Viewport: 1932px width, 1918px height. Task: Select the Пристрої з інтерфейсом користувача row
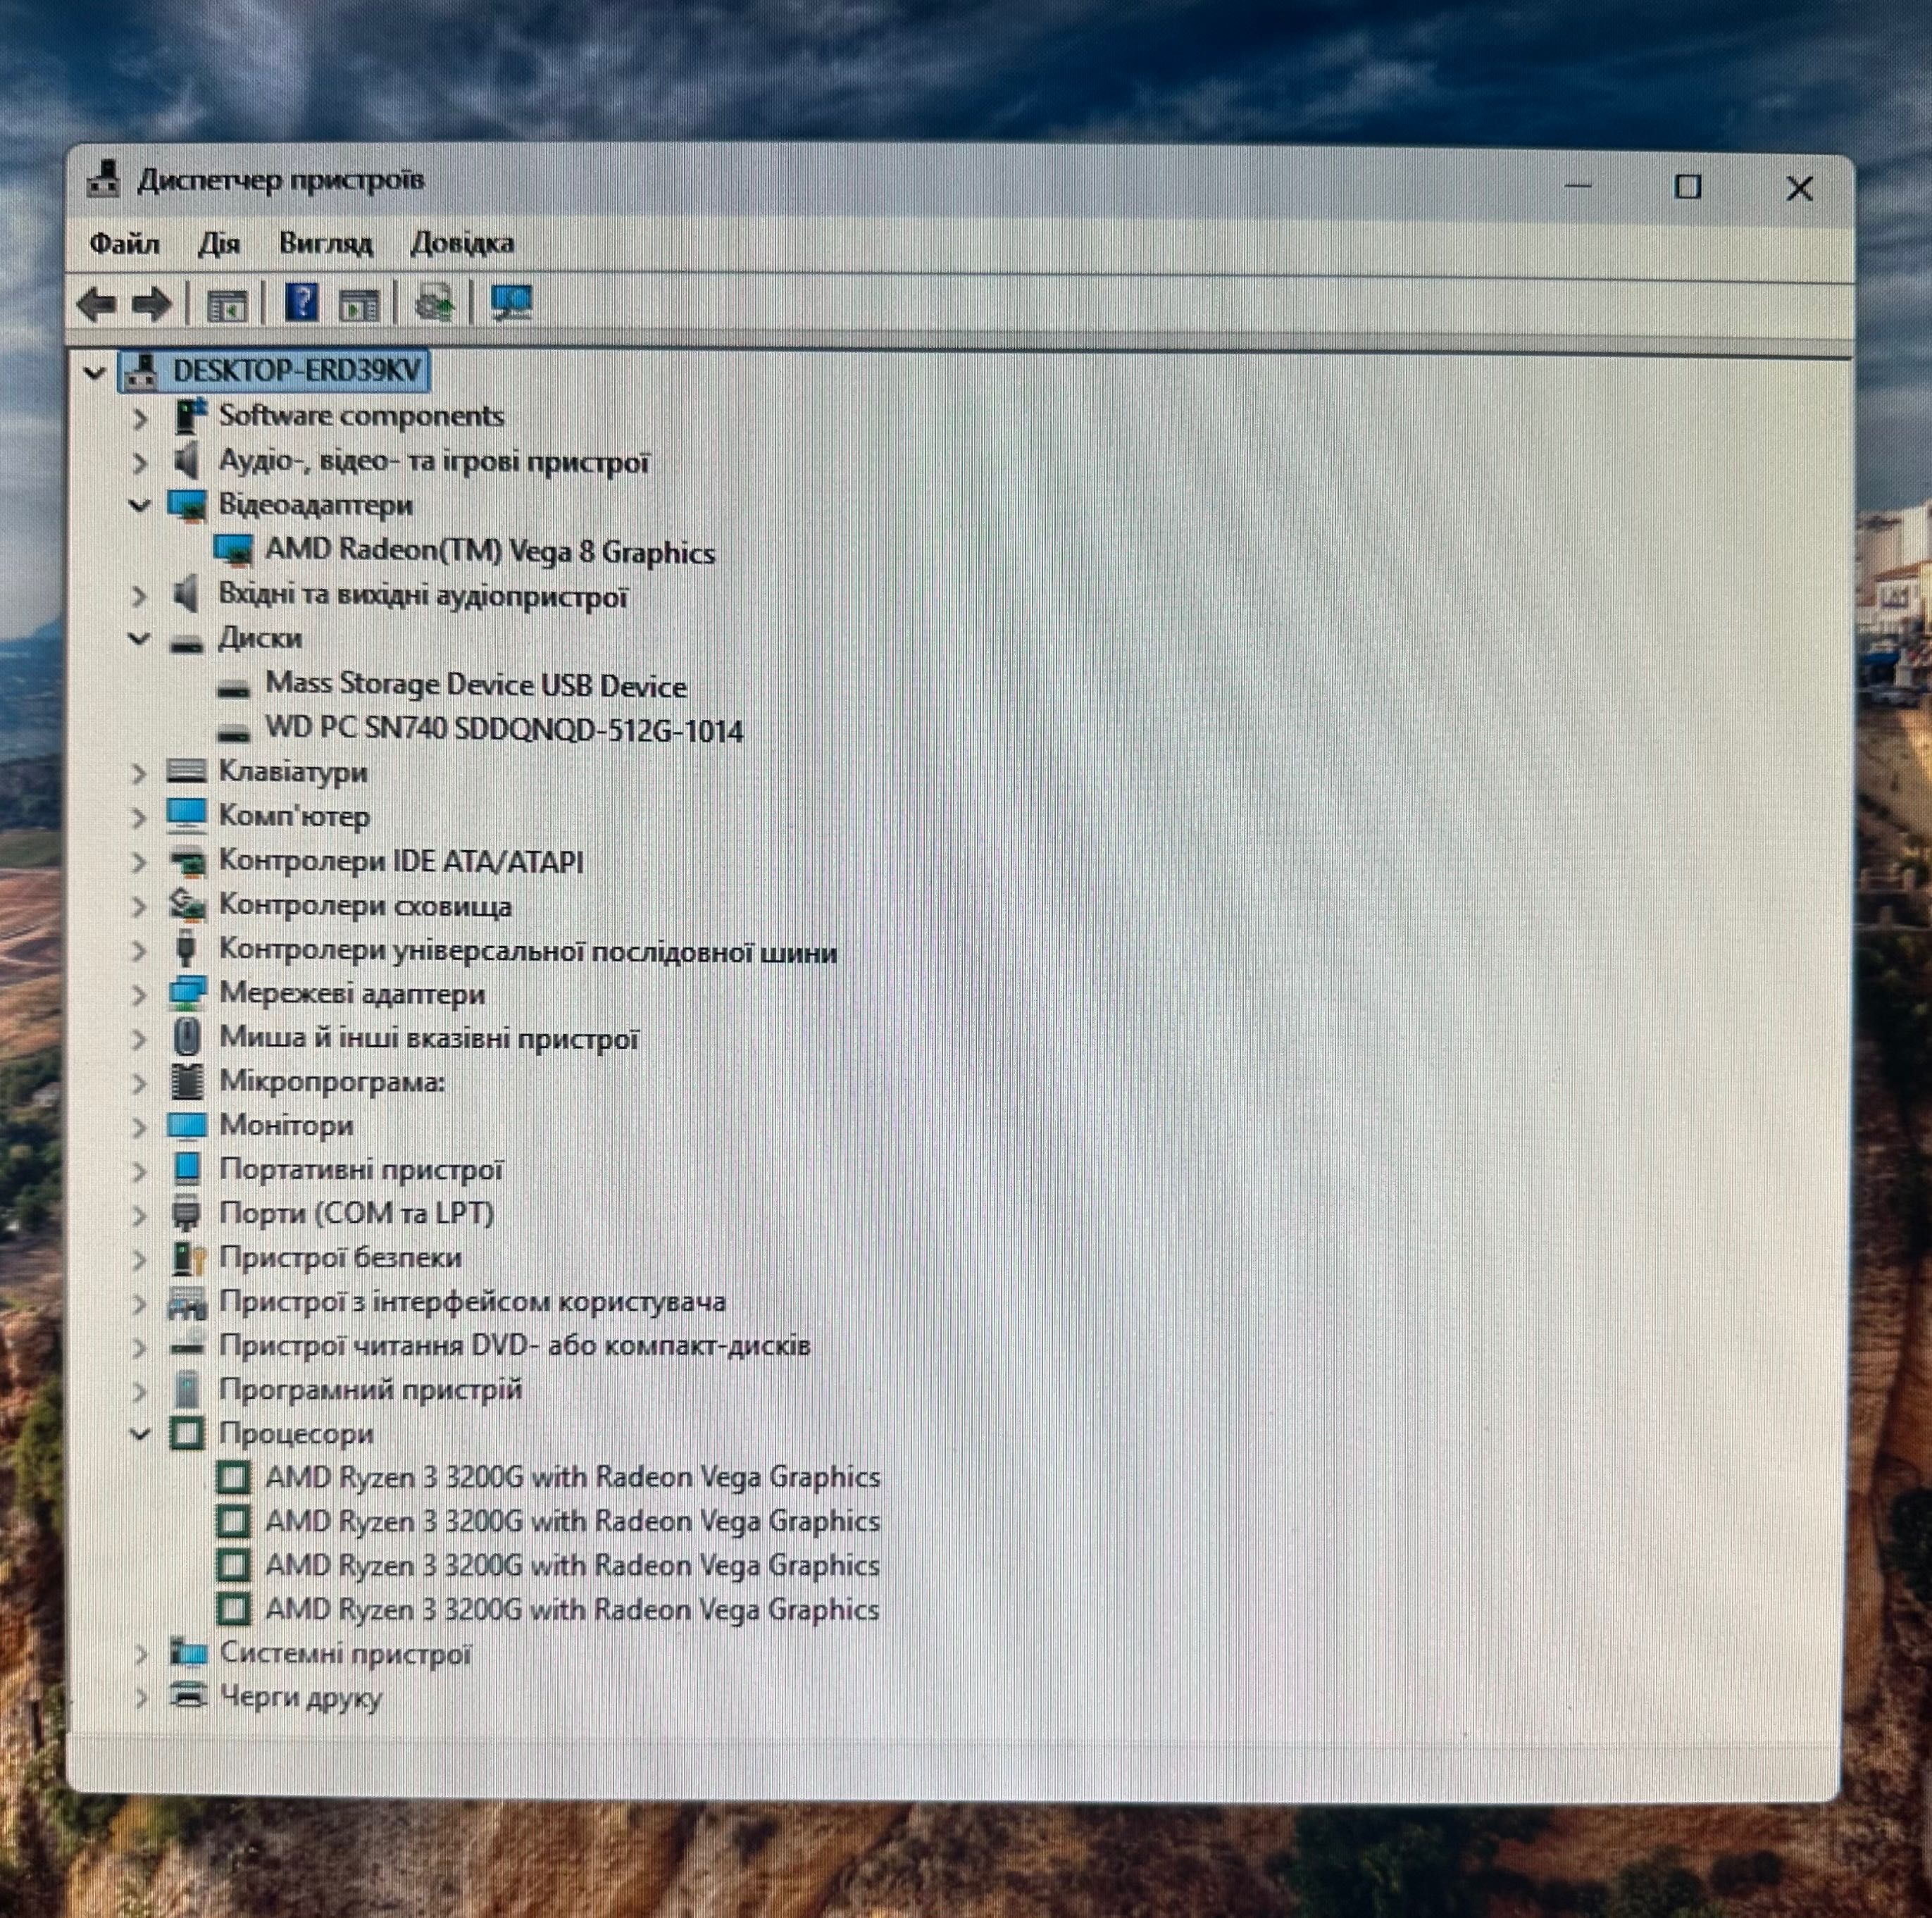click(x=472, y=1301)
